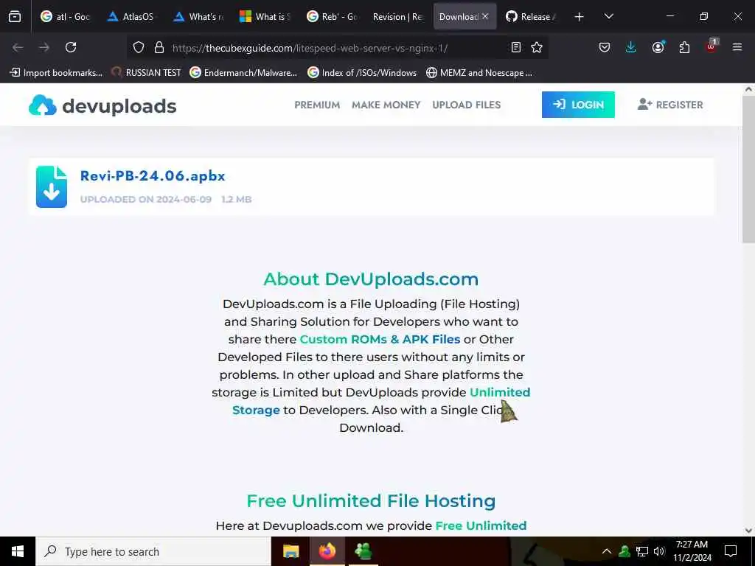This screenshot has height=566, width=755.
Task: Switch to the GitHub Release tab
Action: coord(531,16)
